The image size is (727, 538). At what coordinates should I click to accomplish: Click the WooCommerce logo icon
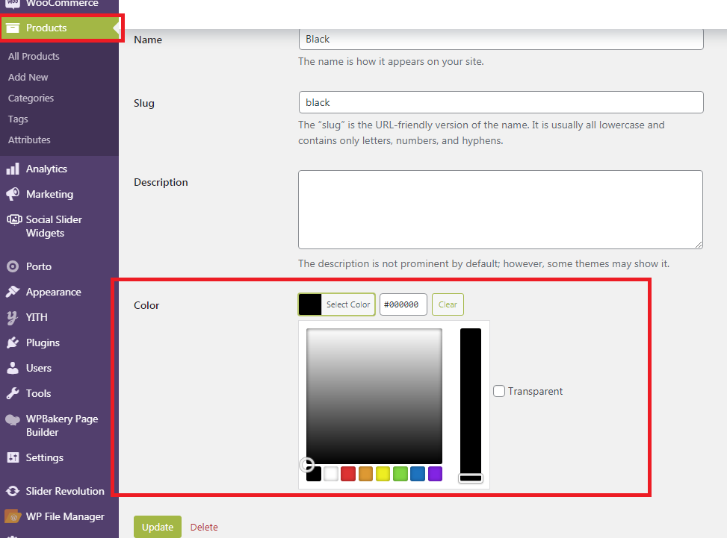(13, 4)
